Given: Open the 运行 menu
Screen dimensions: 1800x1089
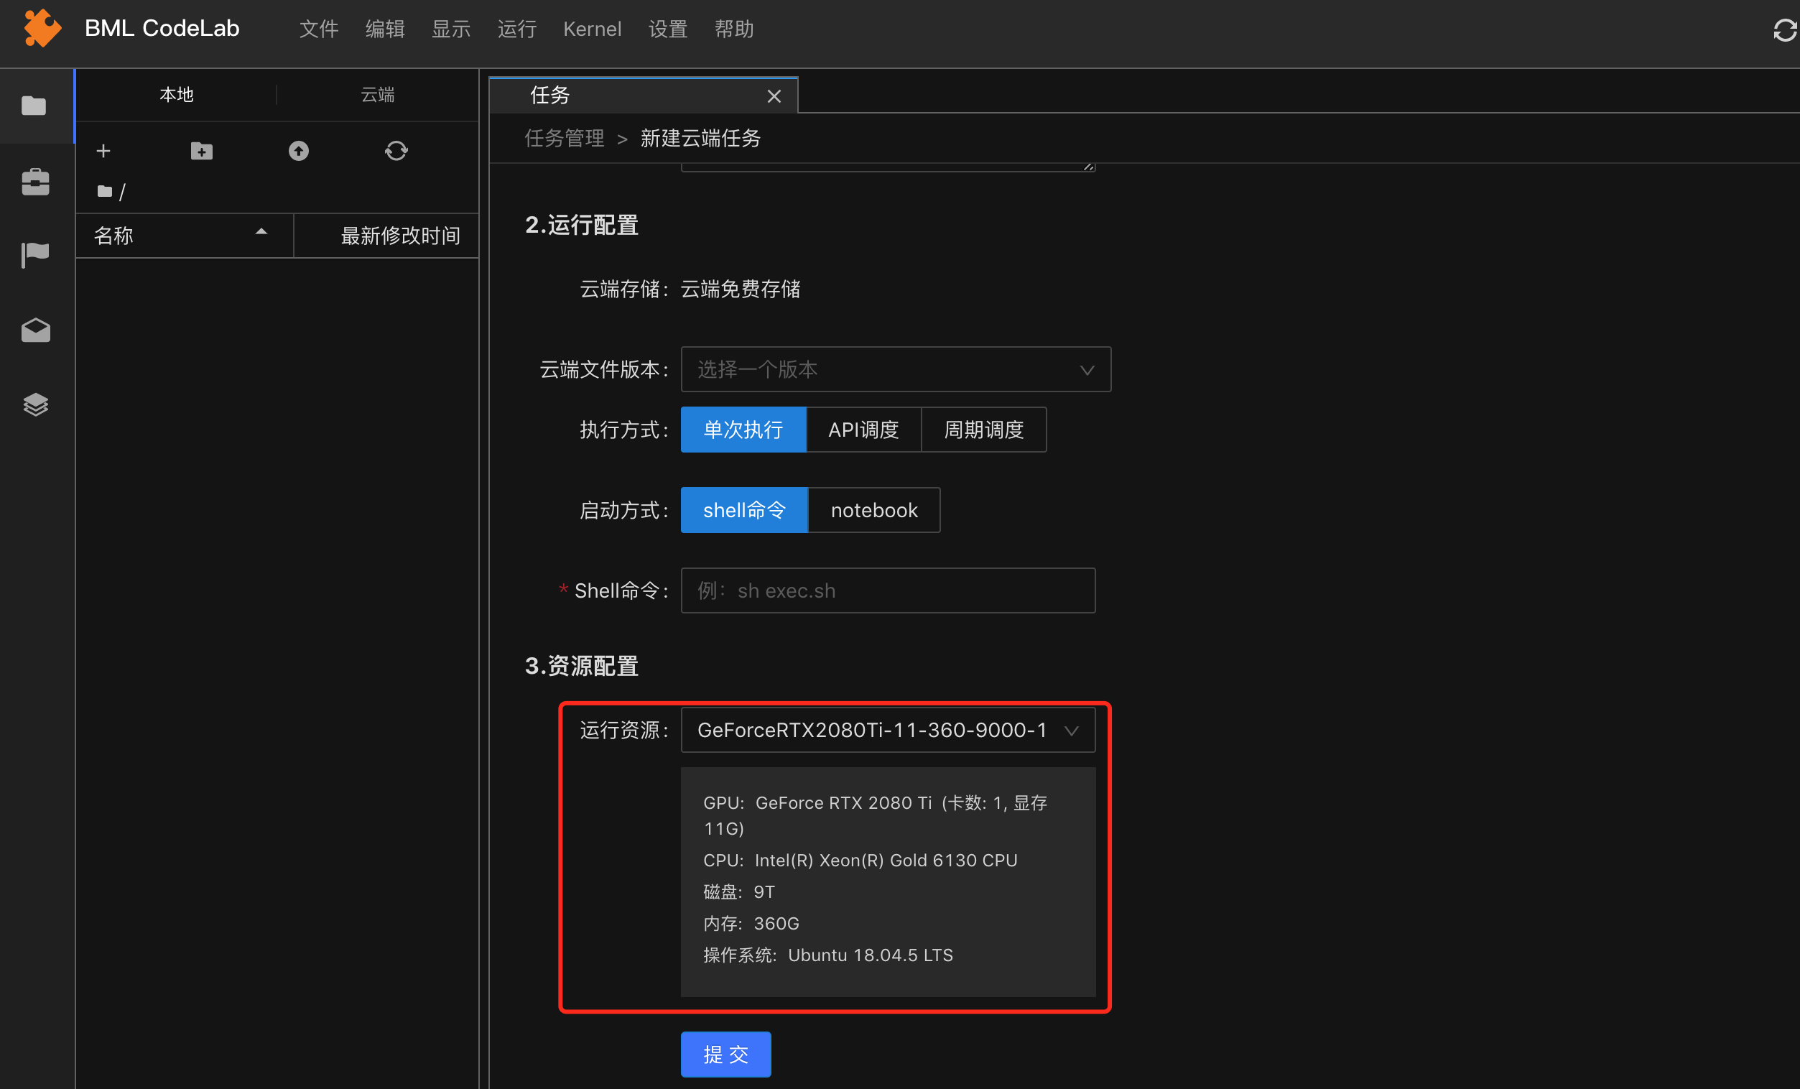Looking at the screenshot, I should tap(517, 29).
